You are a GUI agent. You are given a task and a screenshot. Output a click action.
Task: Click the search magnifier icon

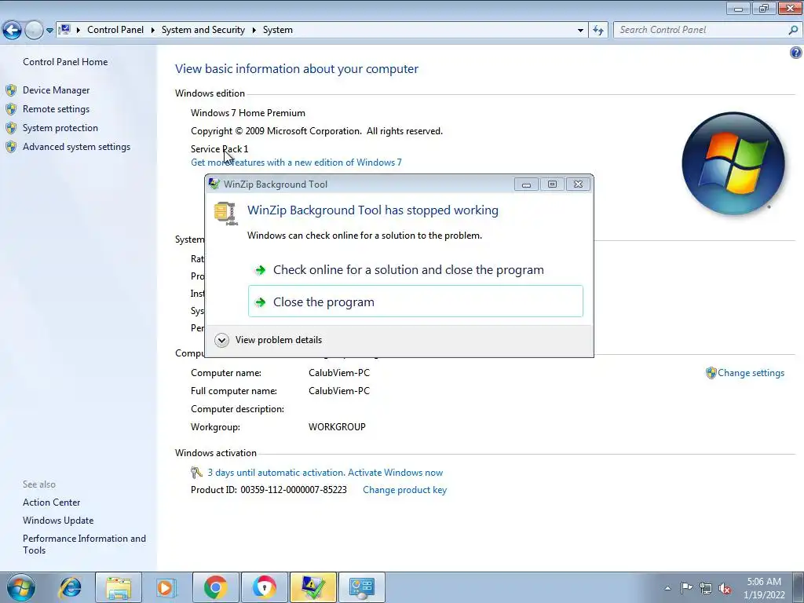click(x=793, y=30)
